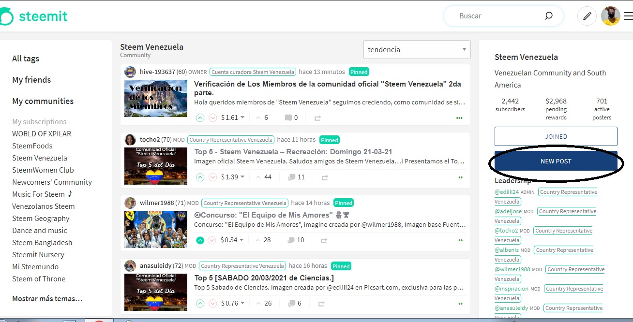Open WORLD OF XPILAR community
This screenshot has width=633, height=322.
point(42,134)
